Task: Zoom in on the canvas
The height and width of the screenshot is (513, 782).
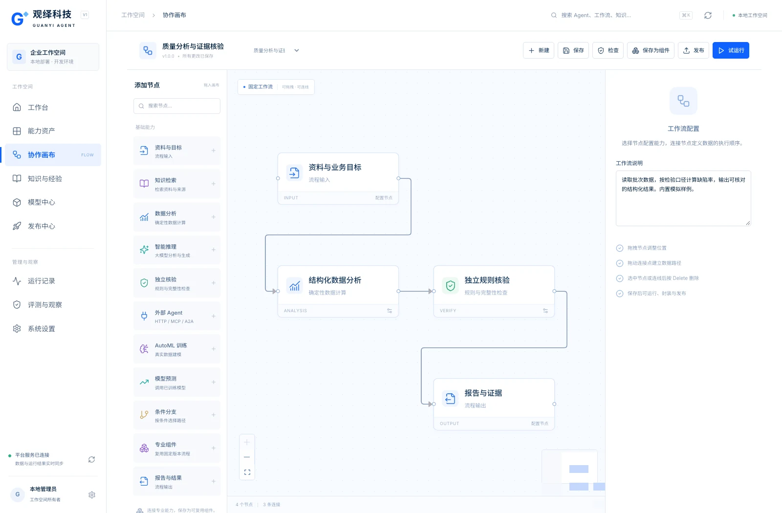Action: 247,442
